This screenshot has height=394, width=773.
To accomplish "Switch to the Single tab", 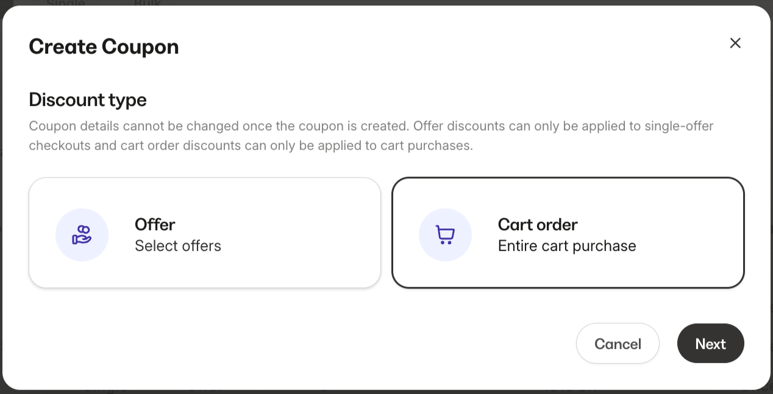I will (66, 4).
